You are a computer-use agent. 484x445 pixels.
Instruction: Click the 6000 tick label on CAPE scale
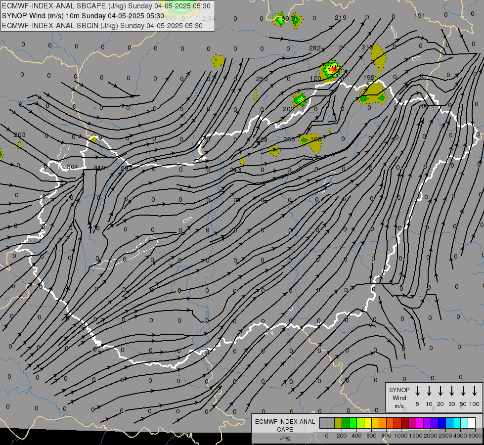(x=475, y=436)
